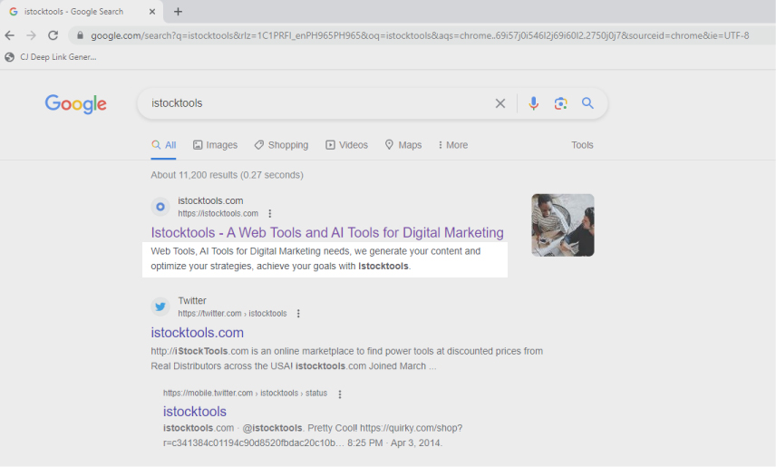
Task: Click the mobile.twitter.com › istocktools › status URL
Action: pyautogui.click(x=246, y=393)
